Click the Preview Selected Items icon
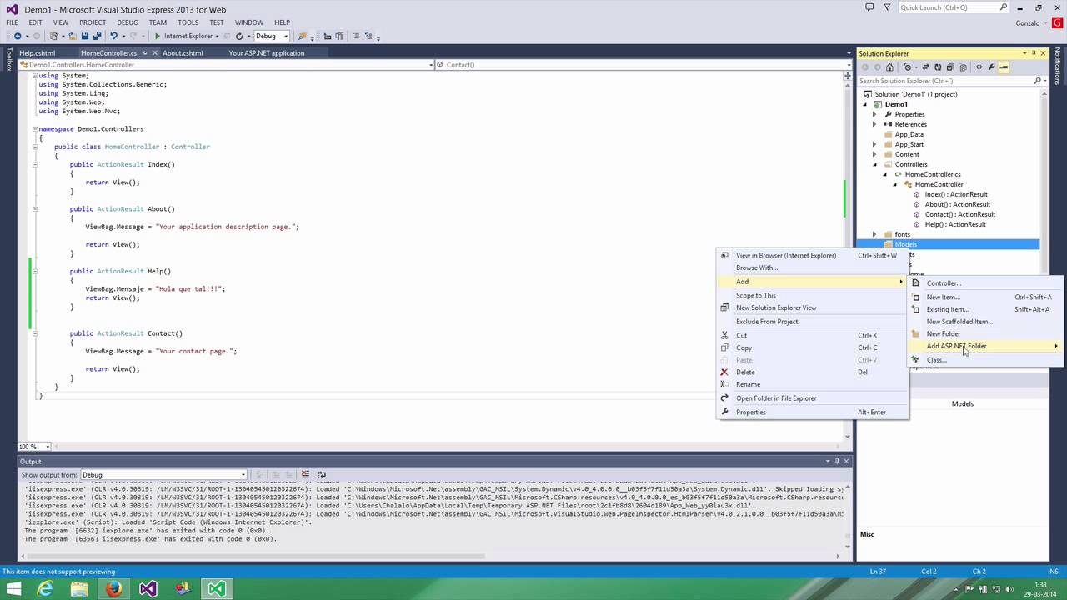The height and width of the screenshot is (600, 1067). (x=1004, y=67)
